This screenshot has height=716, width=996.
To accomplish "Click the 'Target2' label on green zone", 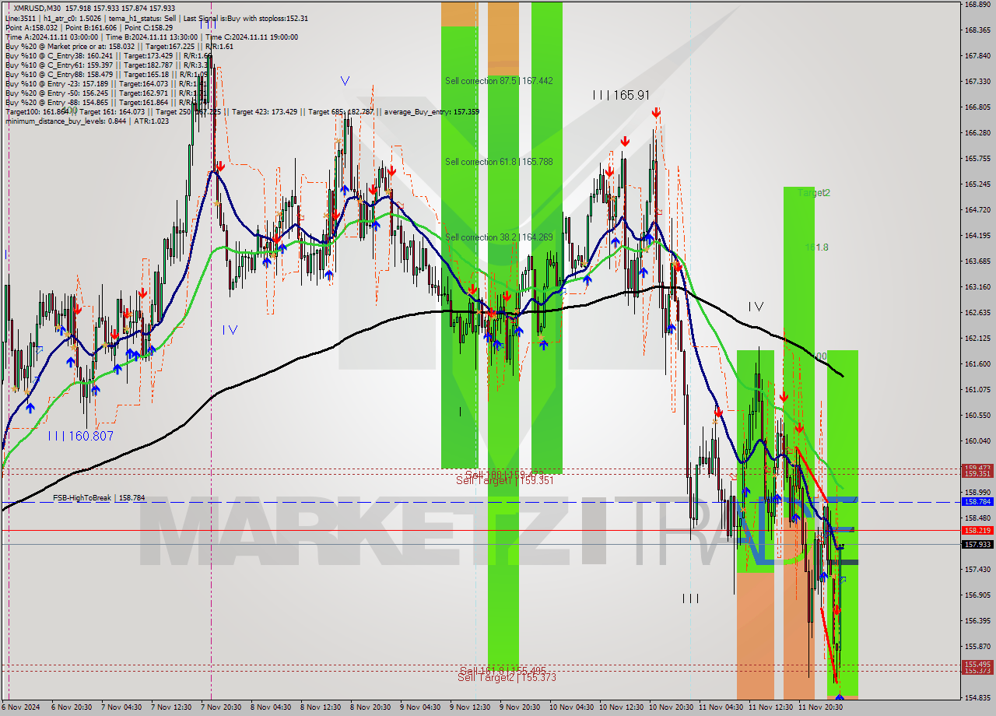I will pyautogui.click(x=814, y=192).
